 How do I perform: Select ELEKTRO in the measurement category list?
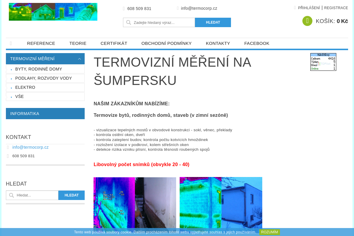(25, 87)
